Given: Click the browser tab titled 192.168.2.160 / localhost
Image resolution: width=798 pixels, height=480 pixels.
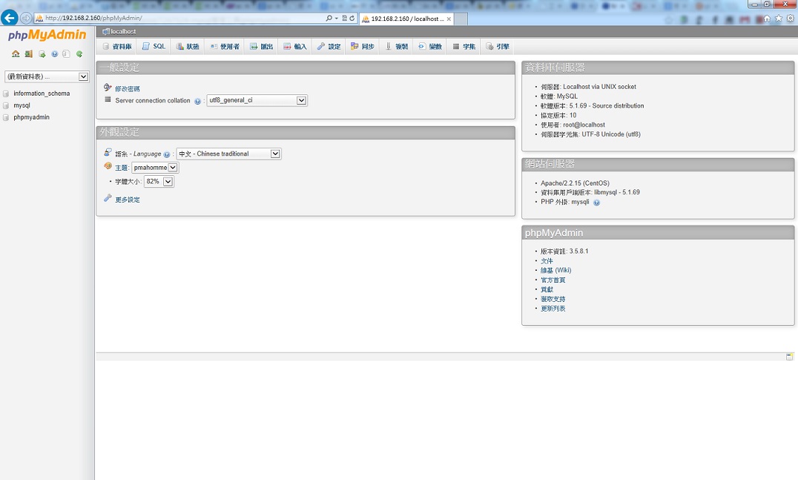Looking at the screenshot, I should coord(406,19).
